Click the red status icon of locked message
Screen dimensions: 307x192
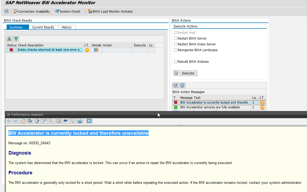coord(176,102)
